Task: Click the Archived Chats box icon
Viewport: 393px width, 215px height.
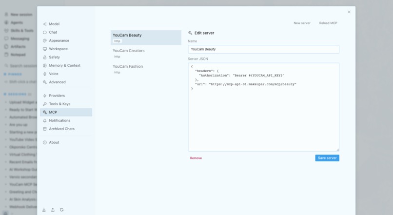Action: (44, 129)
